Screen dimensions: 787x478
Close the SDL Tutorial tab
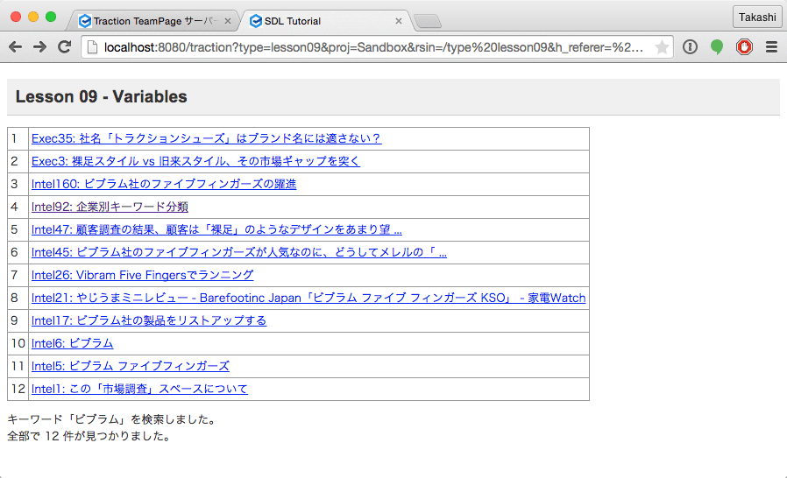pos(400,21)
